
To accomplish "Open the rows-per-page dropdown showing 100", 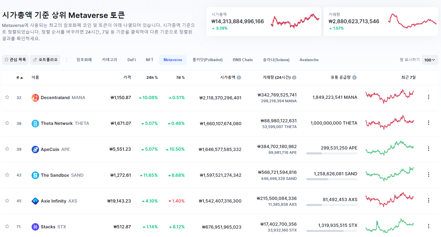I will pyautogui.click(x=430, y=60).
